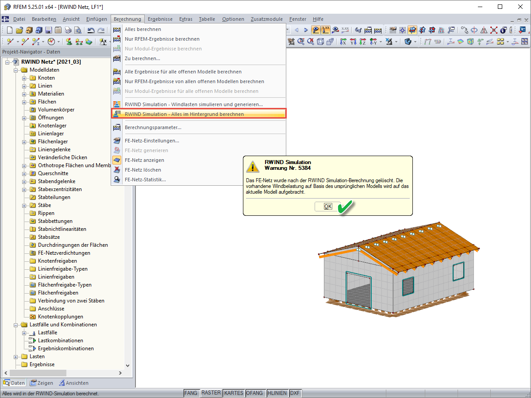Choose Berechnungsparameter... menu entry
Screen dimensions: 531x398
coord(198,127)
